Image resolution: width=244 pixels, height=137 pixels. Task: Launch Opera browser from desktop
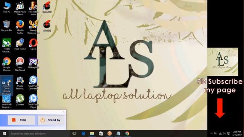tap(33, 45)
